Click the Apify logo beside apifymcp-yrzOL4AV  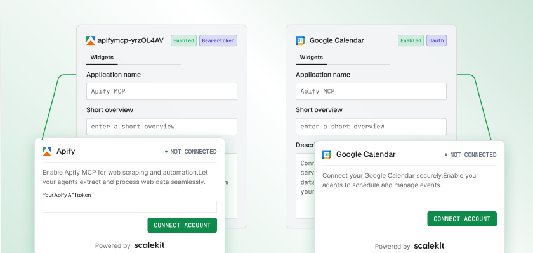tap(91, 40)
